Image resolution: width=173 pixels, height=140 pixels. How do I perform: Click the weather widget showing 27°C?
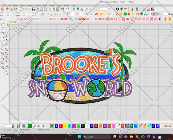(x=6, y=137)
